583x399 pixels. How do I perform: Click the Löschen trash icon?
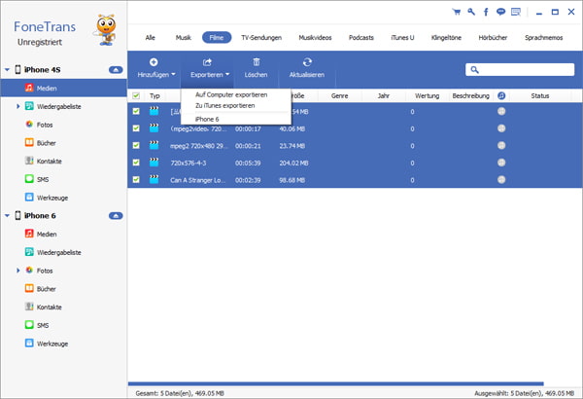pyautogui.click(x=257, y=62)
